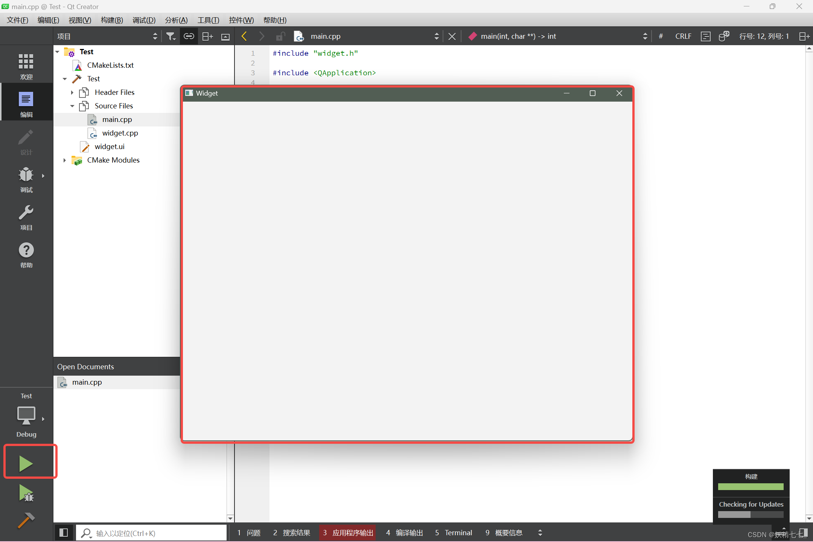
Task: Open the Welcome mode grid icon
Action: pyautogui.click(x=26, y=61)
